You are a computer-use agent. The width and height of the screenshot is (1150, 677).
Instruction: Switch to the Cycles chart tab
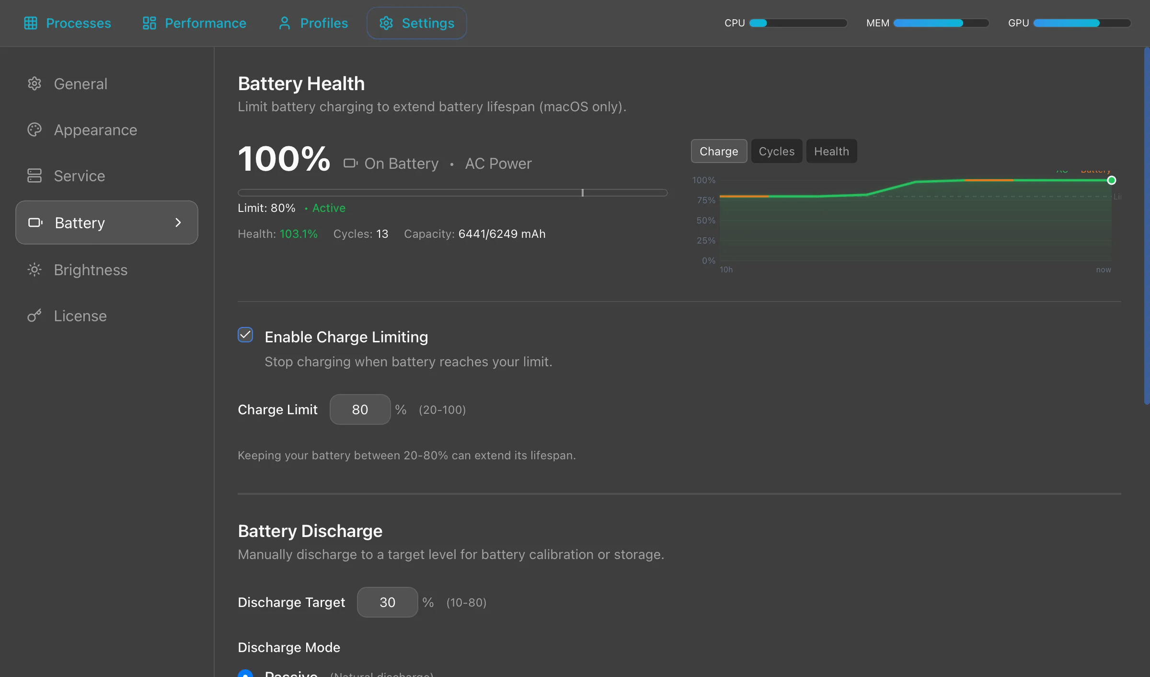point(776,151)
